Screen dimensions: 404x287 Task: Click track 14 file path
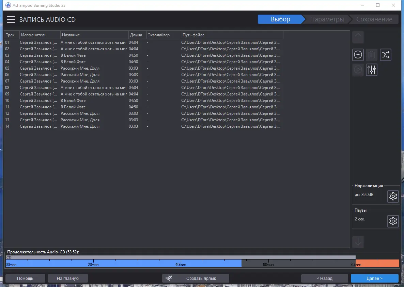[x=230, y=126]
